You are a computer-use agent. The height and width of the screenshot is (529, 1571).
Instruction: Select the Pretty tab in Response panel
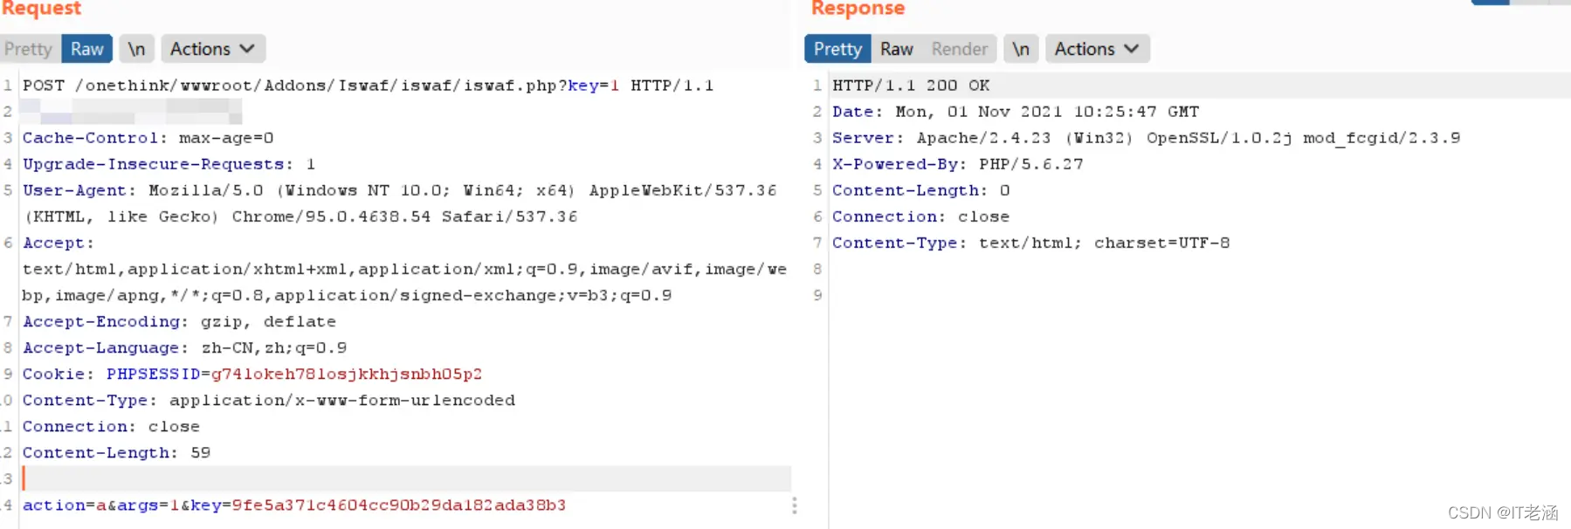point(837,49)
